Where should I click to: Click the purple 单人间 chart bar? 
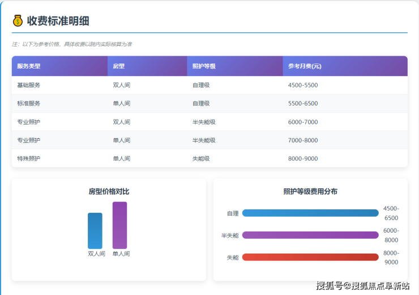coord(119,225)
